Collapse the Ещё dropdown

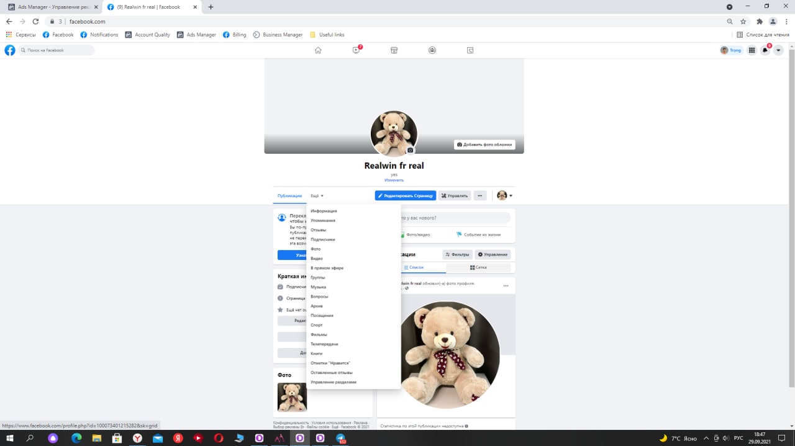pyautogui.click(x=317, y=195)
